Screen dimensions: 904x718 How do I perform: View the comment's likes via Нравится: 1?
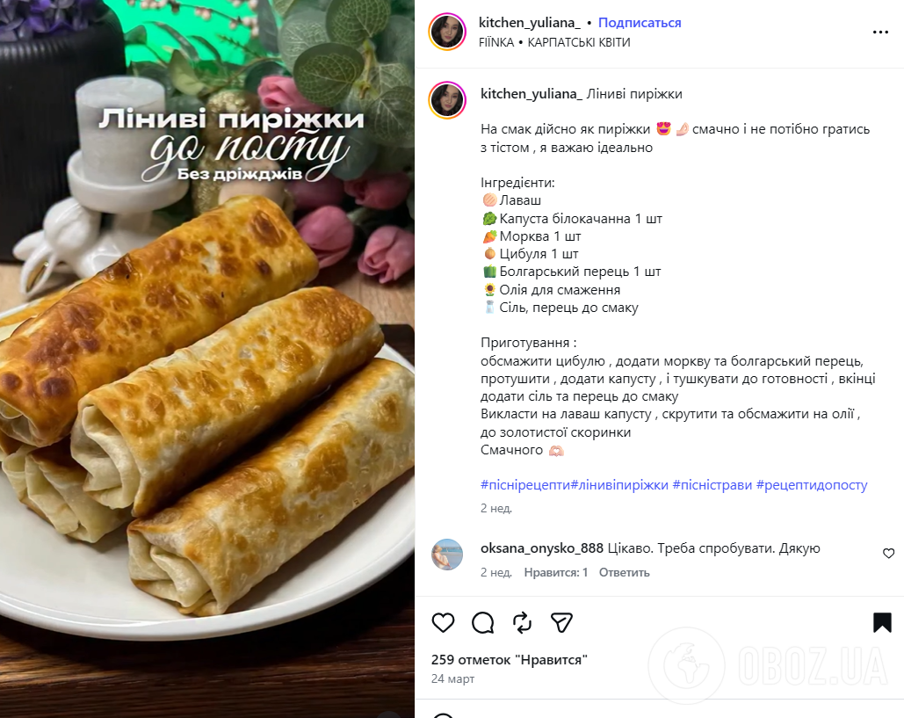[556, 572]
